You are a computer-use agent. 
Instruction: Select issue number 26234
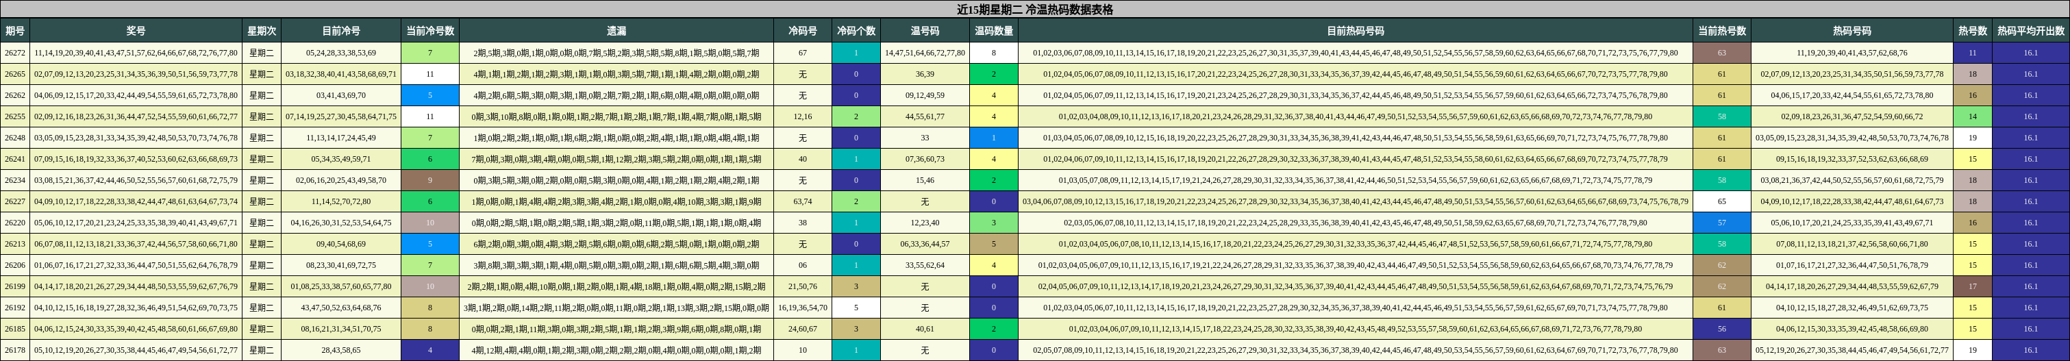tap(15, 181)
